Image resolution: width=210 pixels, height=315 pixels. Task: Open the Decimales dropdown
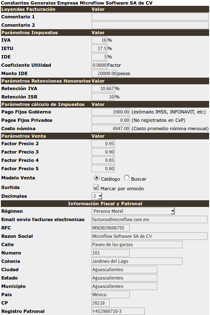[x=97, y=196]
